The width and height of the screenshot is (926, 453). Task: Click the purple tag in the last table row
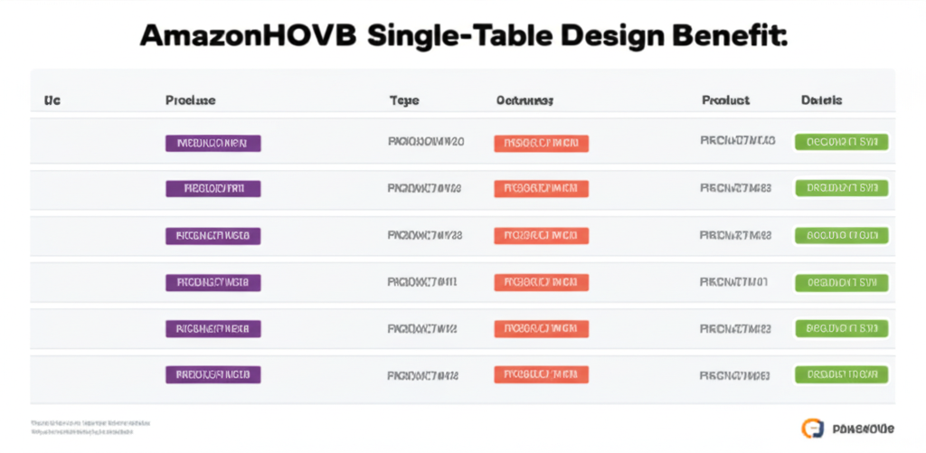tap(213, 373)
